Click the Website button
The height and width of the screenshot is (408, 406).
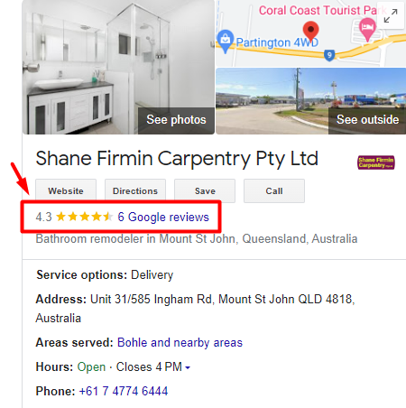[66, 190]
